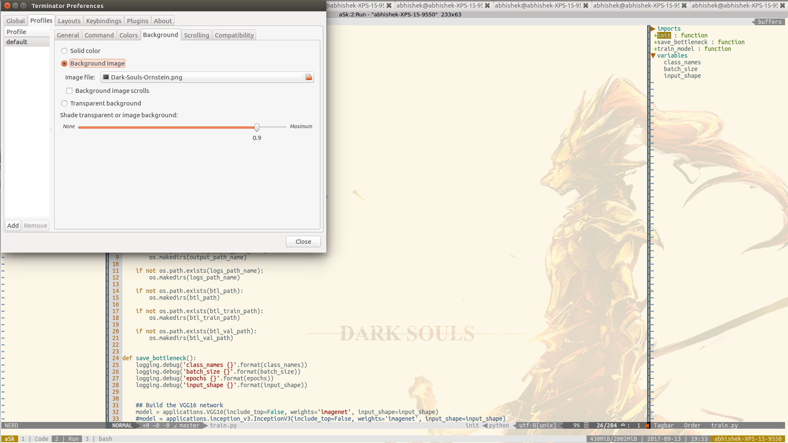Select tmux window 3 bash
The width and height of the screenshot is (788, 443).
coord(99,439)
